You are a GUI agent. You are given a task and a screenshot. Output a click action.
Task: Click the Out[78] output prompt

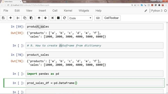click(x=18, y=61)
